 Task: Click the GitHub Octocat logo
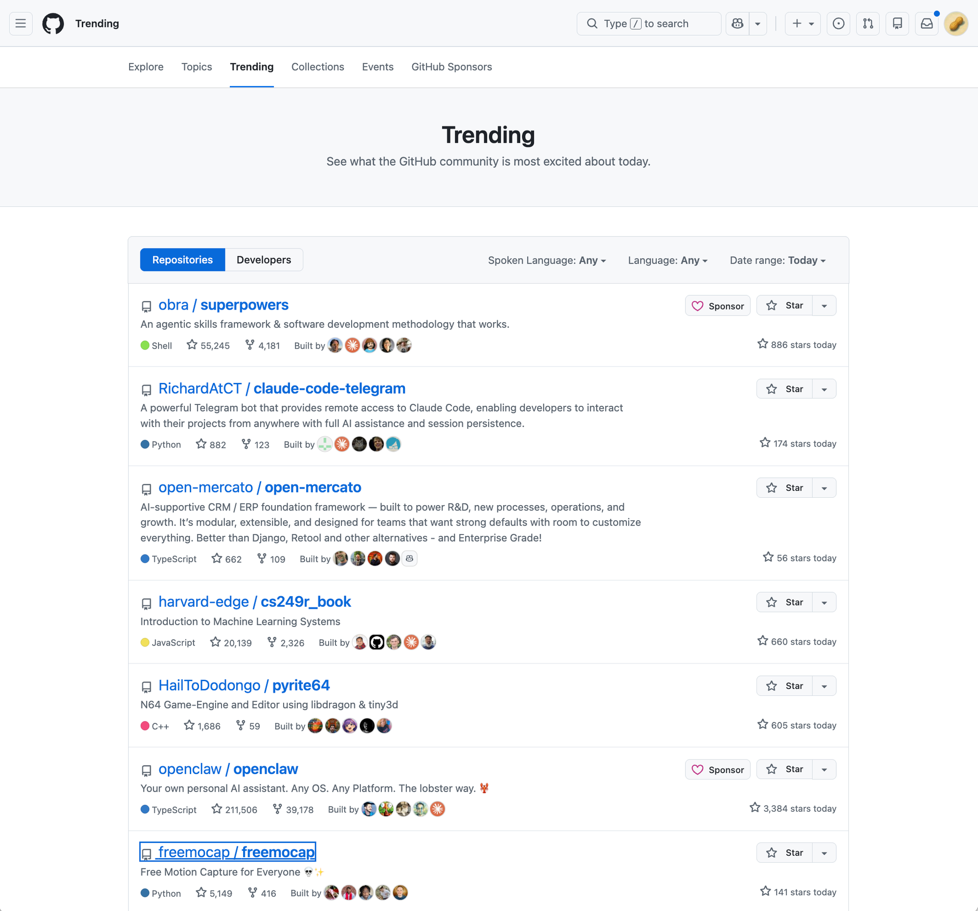53,23
